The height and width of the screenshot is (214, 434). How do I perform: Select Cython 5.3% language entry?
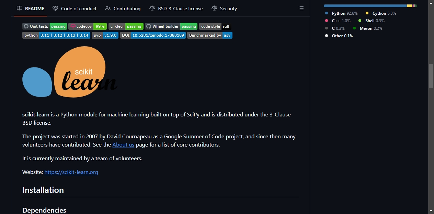[381, 13]
